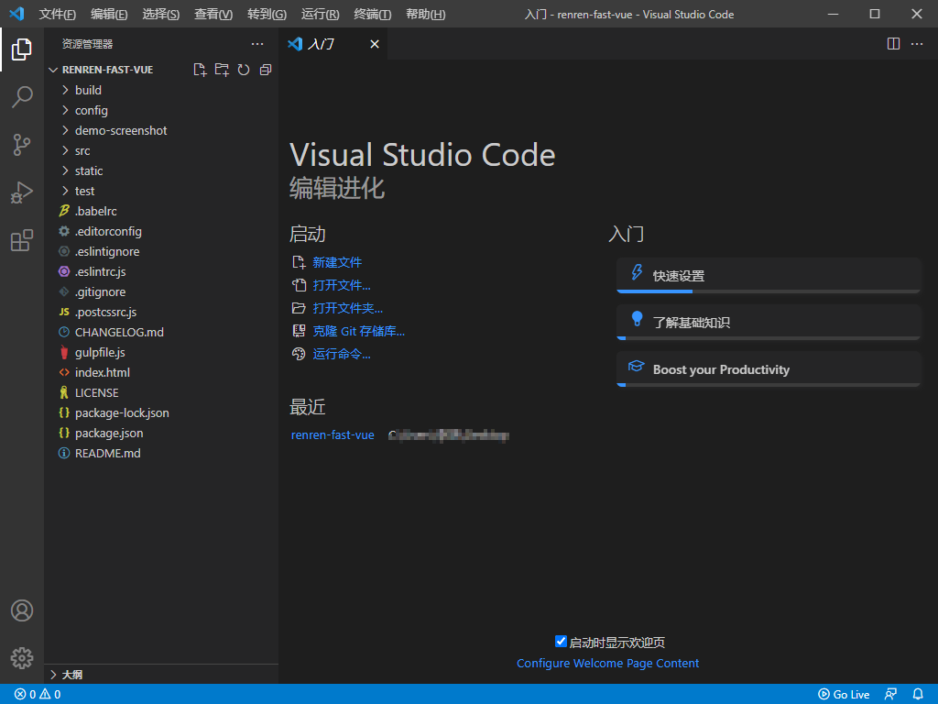Open Boost your Productivity walkthrough card

(769, 368)
